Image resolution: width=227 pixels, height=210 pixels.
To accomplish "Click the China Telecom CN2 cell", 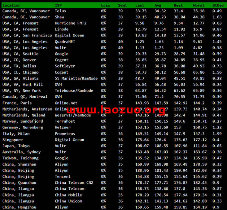I will tap(74, 183).
